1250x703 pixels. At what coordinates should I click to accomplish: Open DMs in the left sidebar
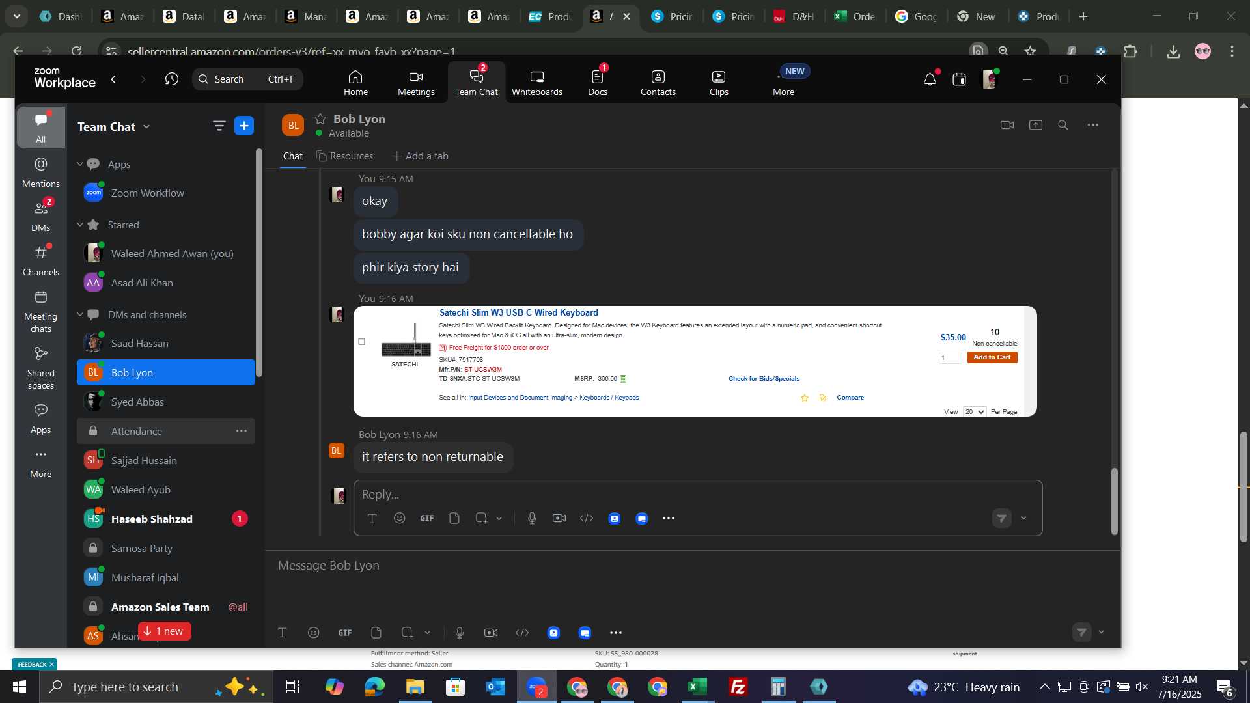point(41,217)
